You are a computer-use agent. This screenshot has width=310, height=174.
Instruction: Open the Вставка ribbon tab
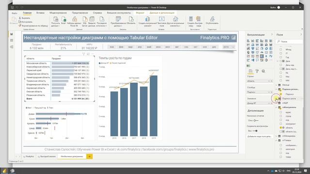pos(40,13)
